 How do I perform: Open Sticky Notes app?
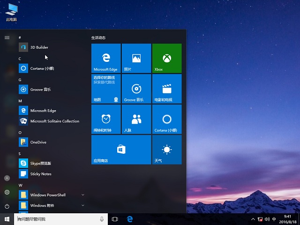(40, 174)
